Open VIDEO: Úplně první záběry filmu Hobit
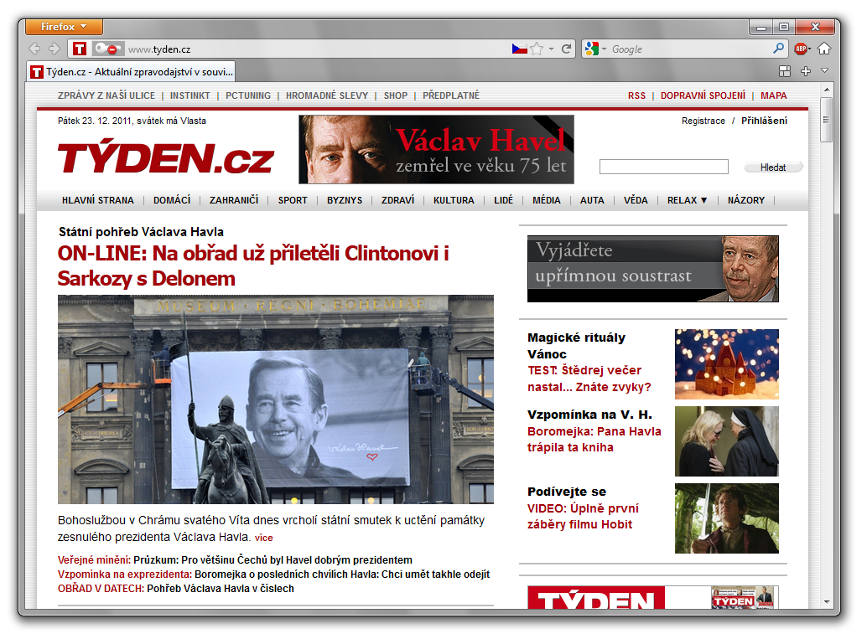 click(583, 517)
